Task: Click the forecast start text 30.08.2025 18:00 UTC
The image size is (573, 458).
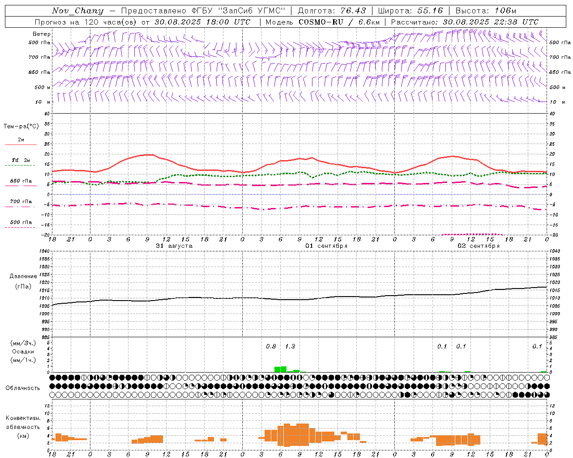Action: click(202, 22)
